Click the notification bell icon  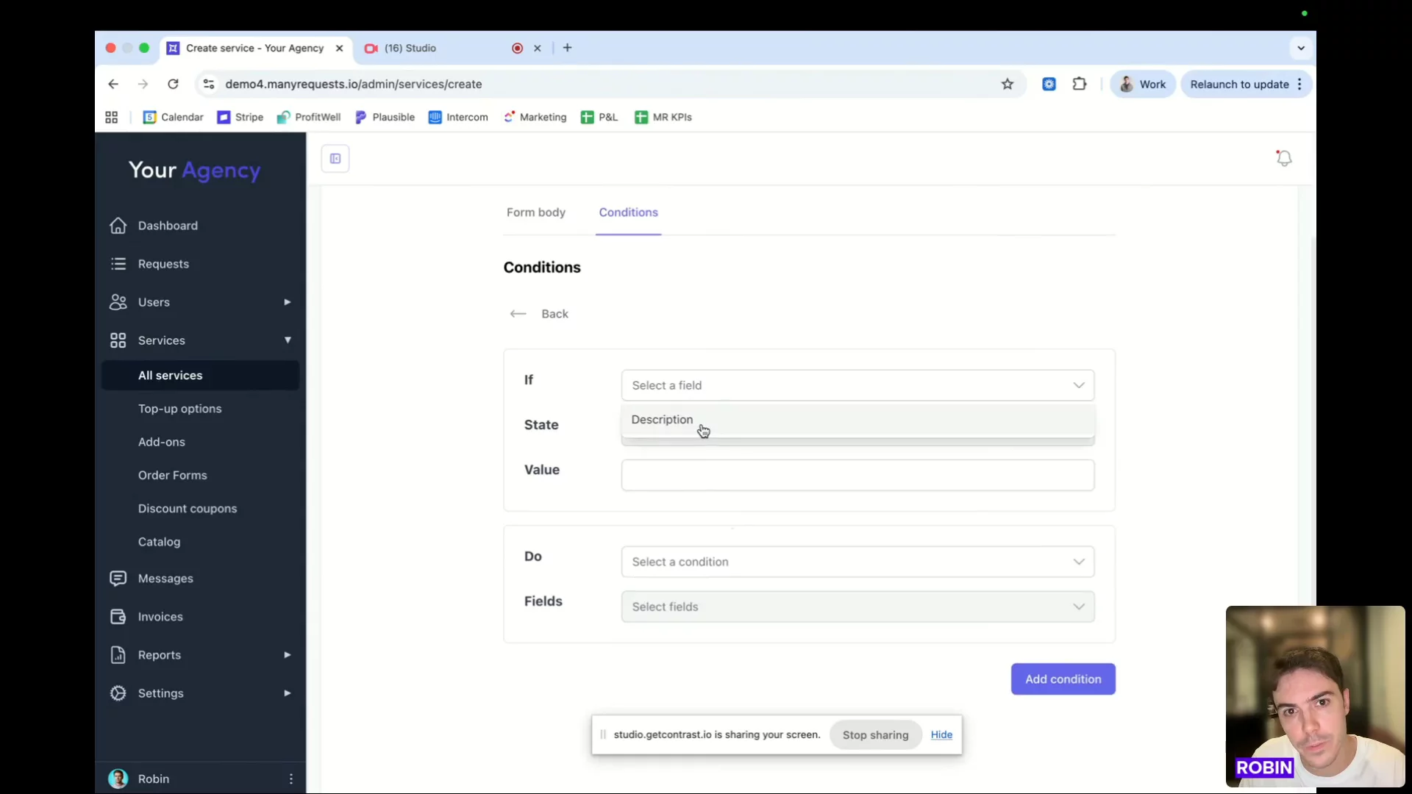click(1283, 158)
